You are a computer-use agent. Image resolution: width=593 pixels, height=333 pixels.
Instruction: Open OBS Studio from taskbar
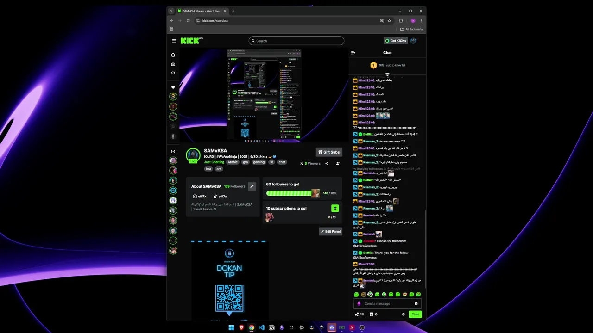(x=362, y=327)
